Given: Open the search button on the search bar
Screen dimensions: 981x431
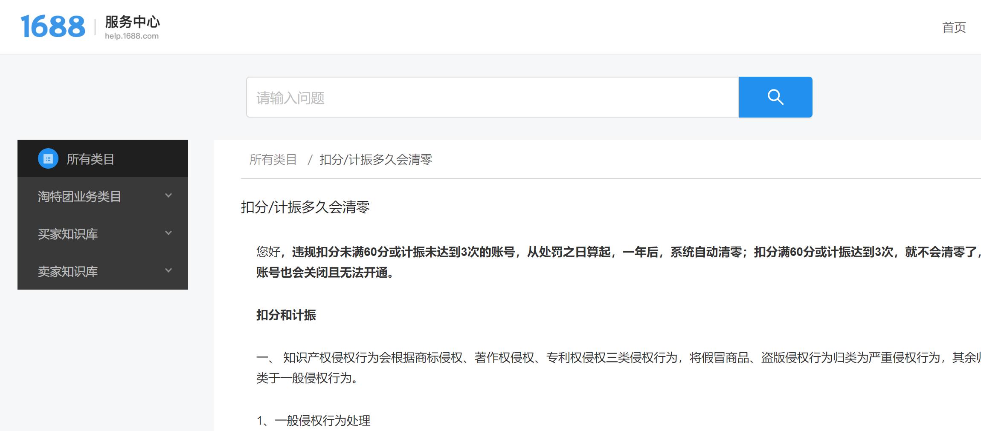Looking at the screenshot, I should 775,97.
